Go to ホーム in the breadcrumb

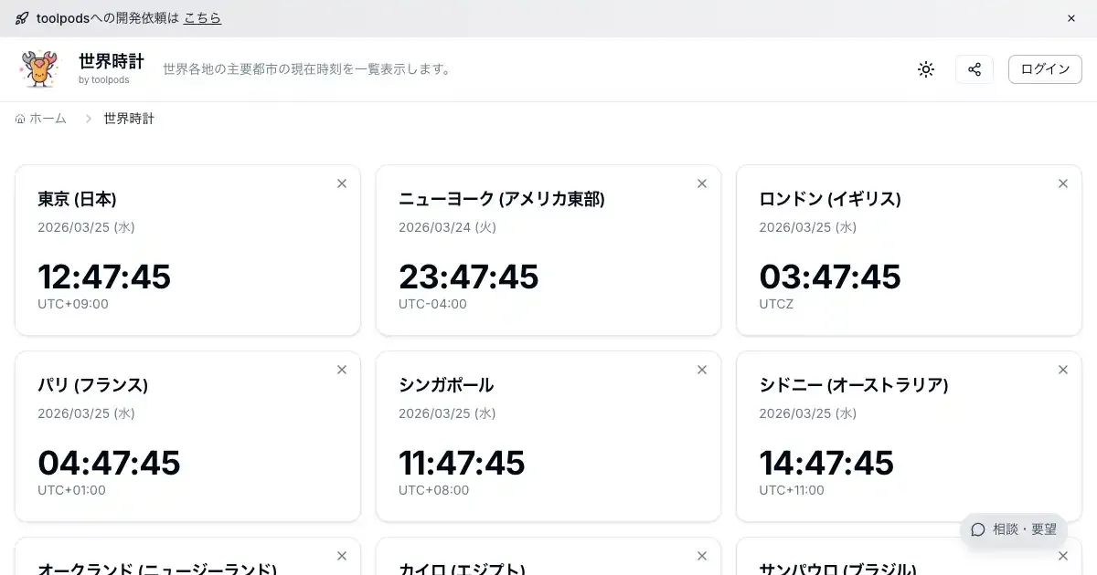[x=42, y=119]
